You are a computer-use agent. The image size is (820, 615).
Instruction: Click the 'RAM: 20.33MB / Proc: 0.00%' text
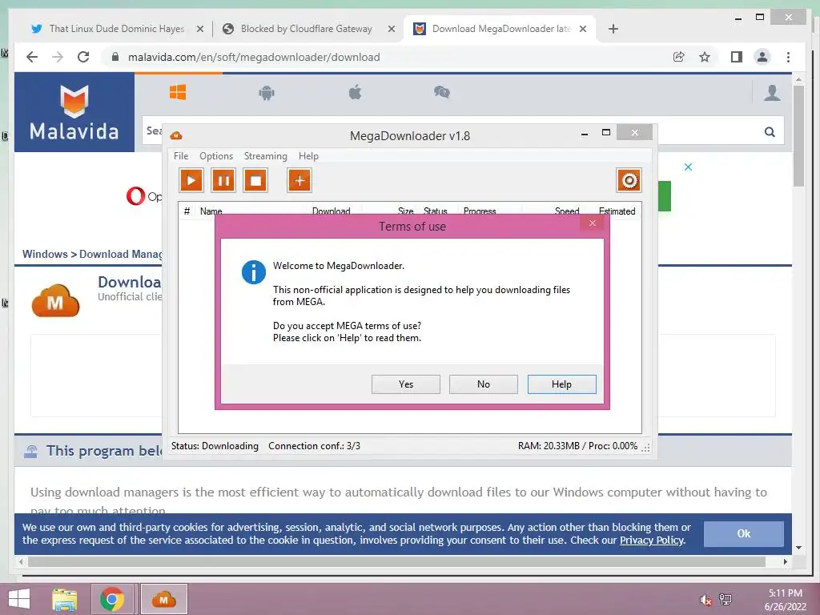click(577, 446)
